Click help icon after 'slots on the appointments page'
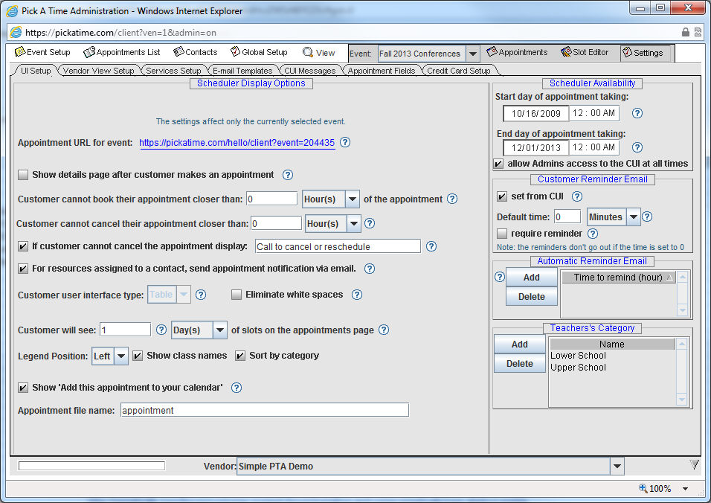Viewport: 711px width, 503px height. click(384, 330)
